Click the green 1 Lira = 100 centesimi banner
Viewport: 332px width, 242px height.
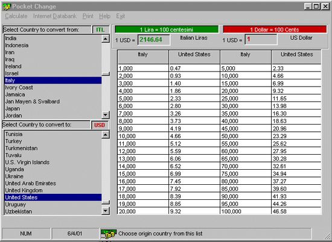click(x=167, y=29)
